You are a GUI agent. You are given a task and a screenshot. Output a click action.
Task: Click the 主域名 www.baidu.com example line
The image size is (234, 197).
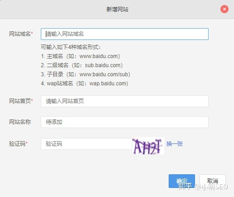tap(80, 56)
